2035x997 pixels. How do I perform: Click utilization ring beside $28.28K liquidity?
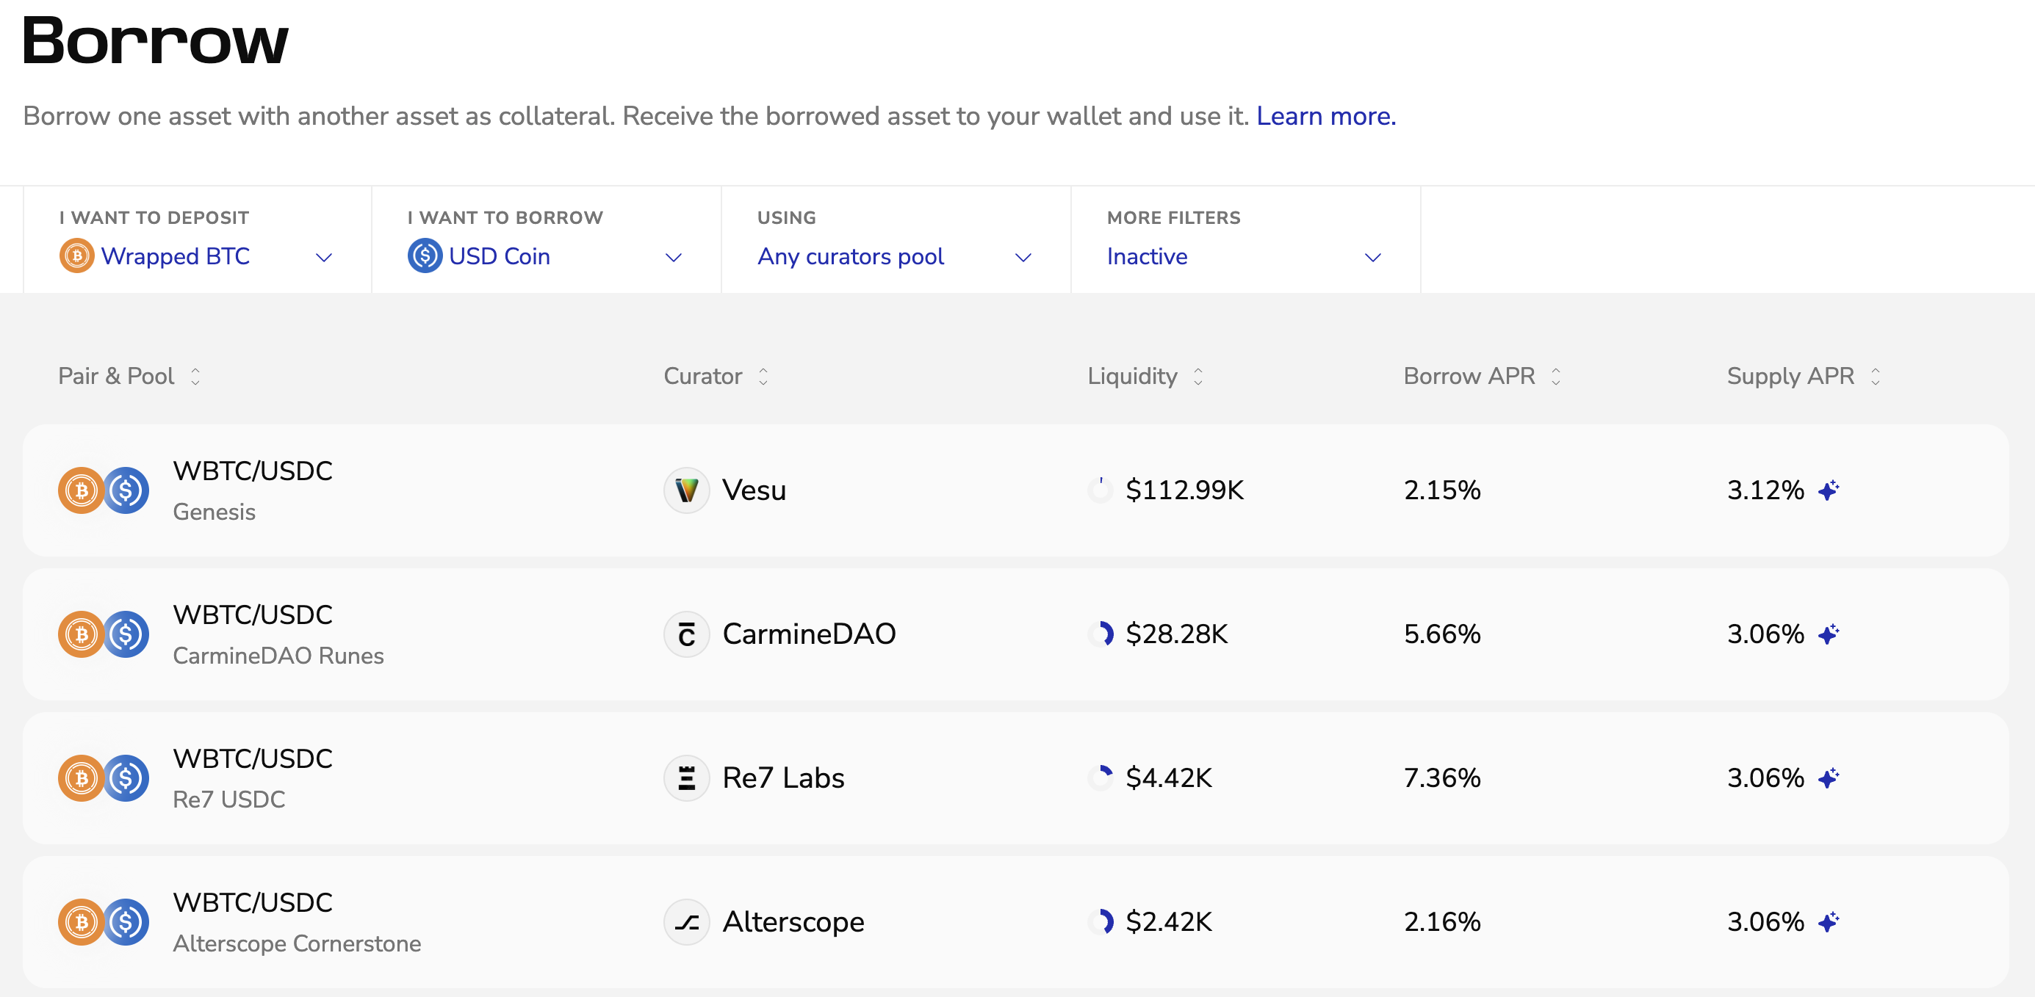point(1101,634)
